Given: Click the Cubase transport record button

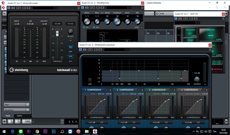Looking at the screenshot, I should 9,121.
